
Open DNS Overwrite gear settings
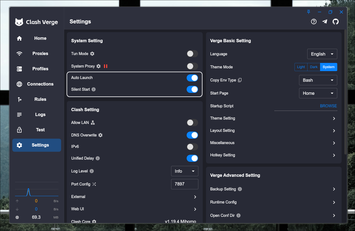[x=100, y=135]
